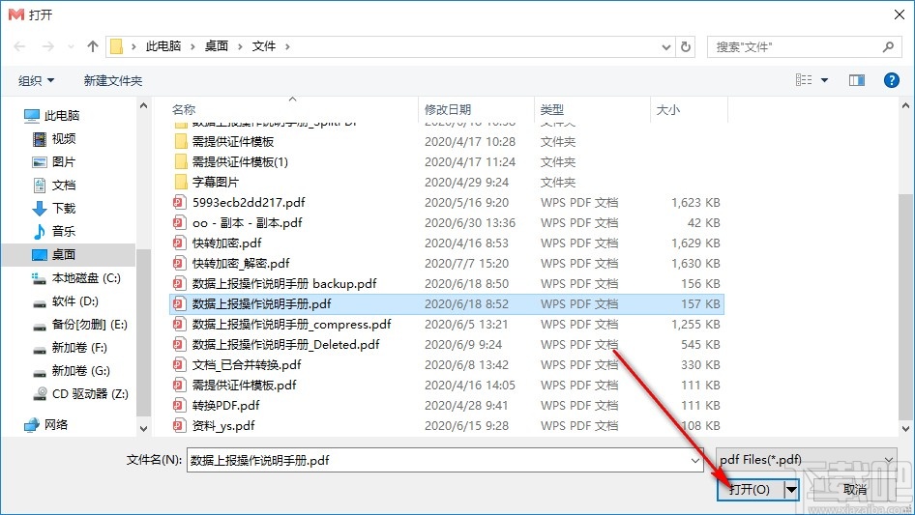Go up one folder level
The image size is (915, 515).
[92, 46]
